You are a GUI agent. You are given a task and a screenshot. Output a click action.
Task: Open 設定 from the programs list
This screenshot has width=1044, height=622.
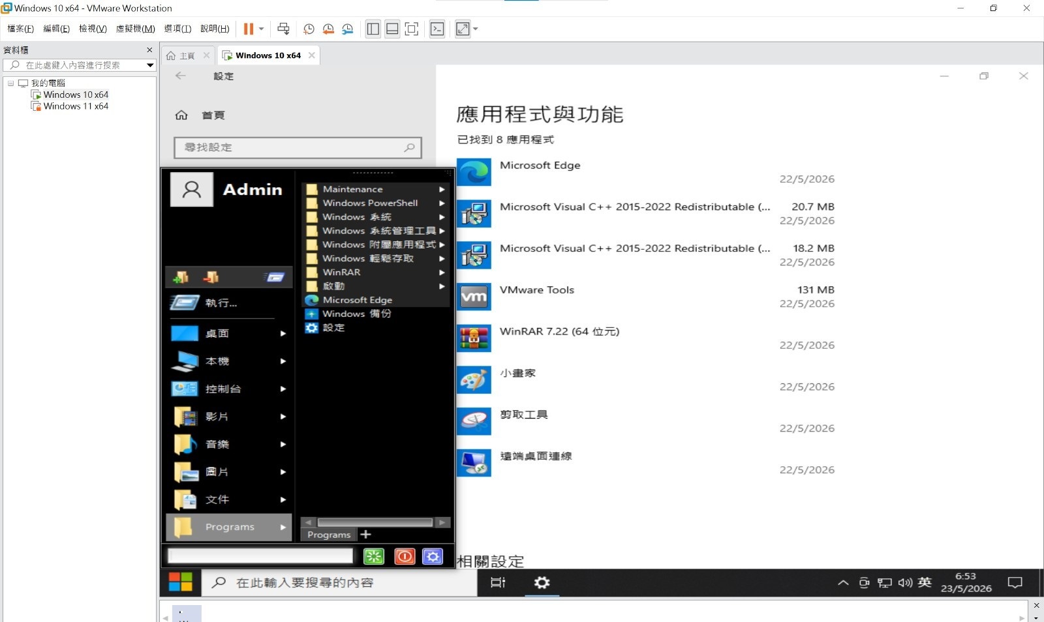tap(376, 328)
